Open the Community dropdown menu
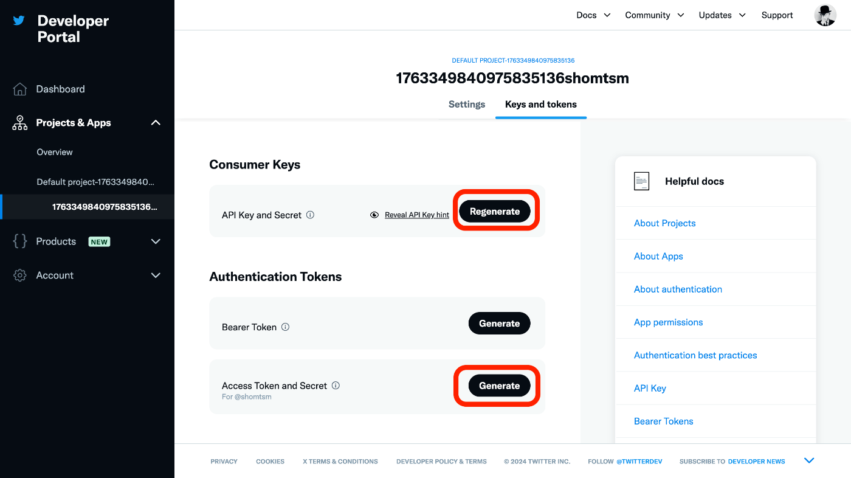 655,15
